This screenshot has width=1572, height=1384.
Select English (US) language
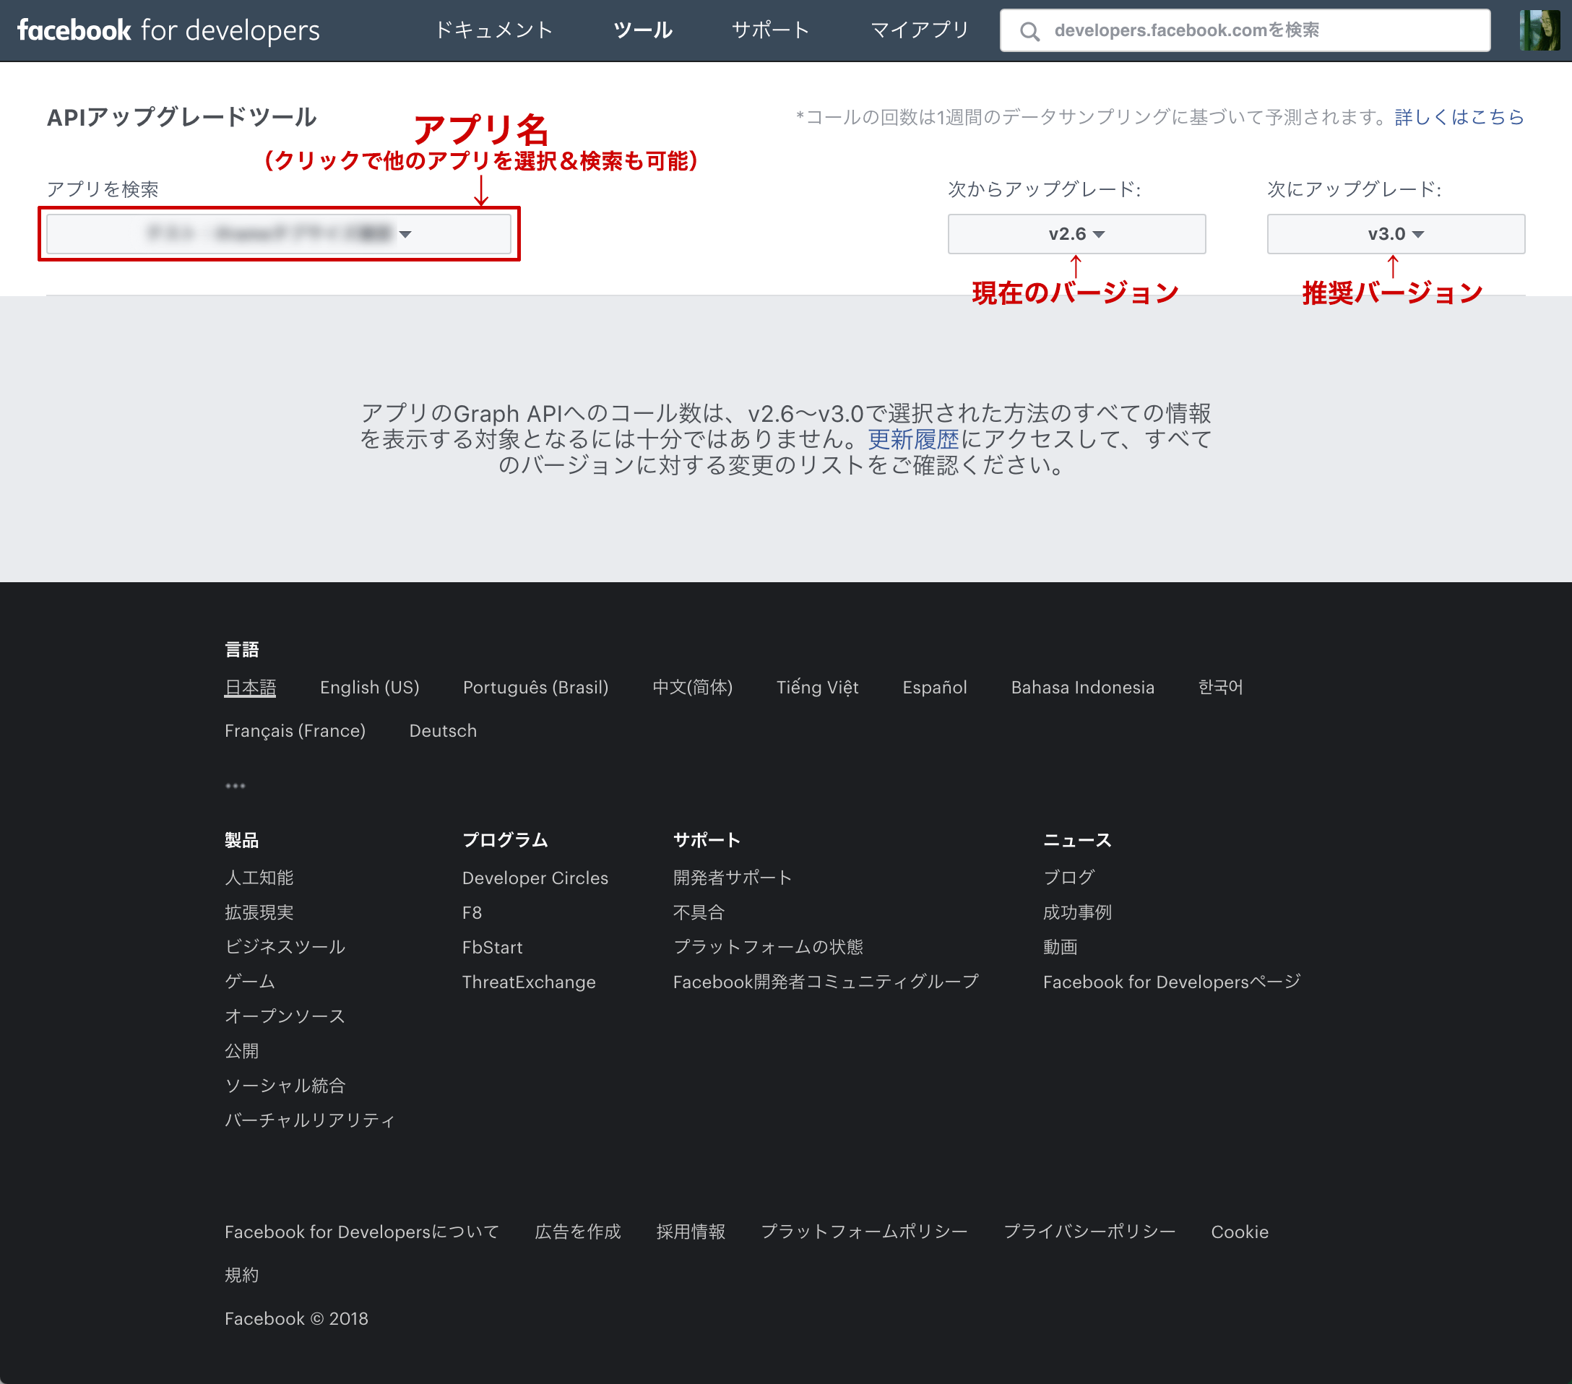pyautogui.click(x=369, y=688)
